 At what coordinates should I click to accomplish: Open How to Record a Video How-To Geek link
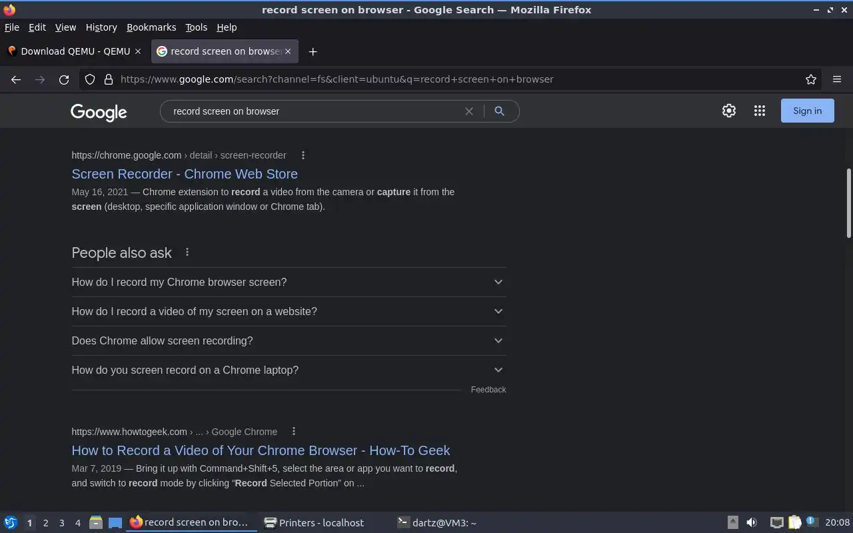pyautogui.click(x=261, y=450)
